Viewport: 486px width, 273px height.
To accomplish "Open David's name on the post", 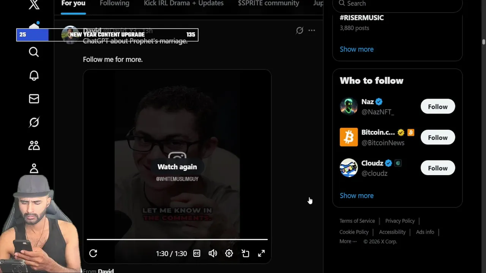I will click(92, 30).
